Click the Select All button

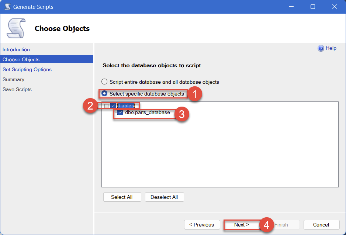click(122, 197)
